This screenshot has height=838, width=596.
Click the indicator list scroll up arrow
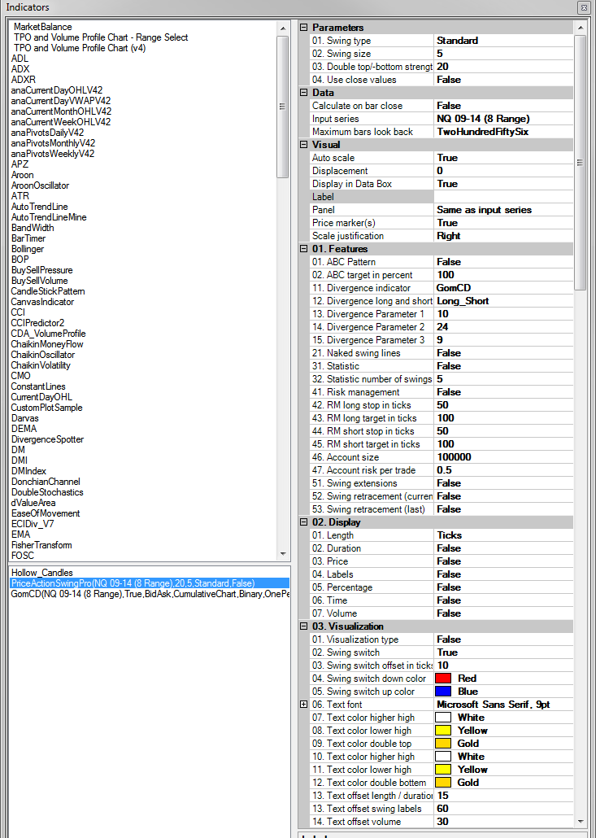tap(283, 28)
